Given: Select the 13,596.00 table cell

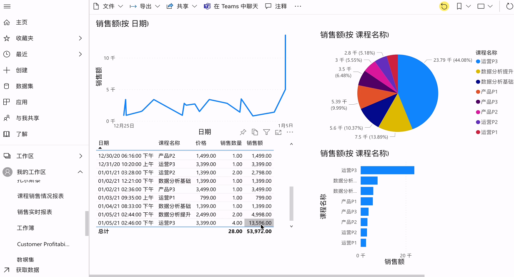Looking at the screenshot, I should (x=259, y=223).
